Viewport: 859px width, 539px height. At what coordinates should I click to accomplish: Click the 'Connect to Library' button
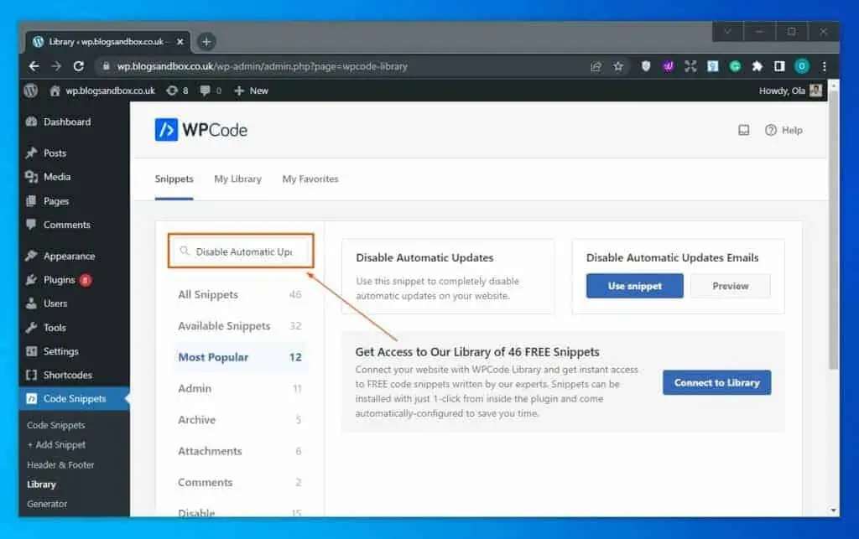pyautogui.click(x=716, y=382)
